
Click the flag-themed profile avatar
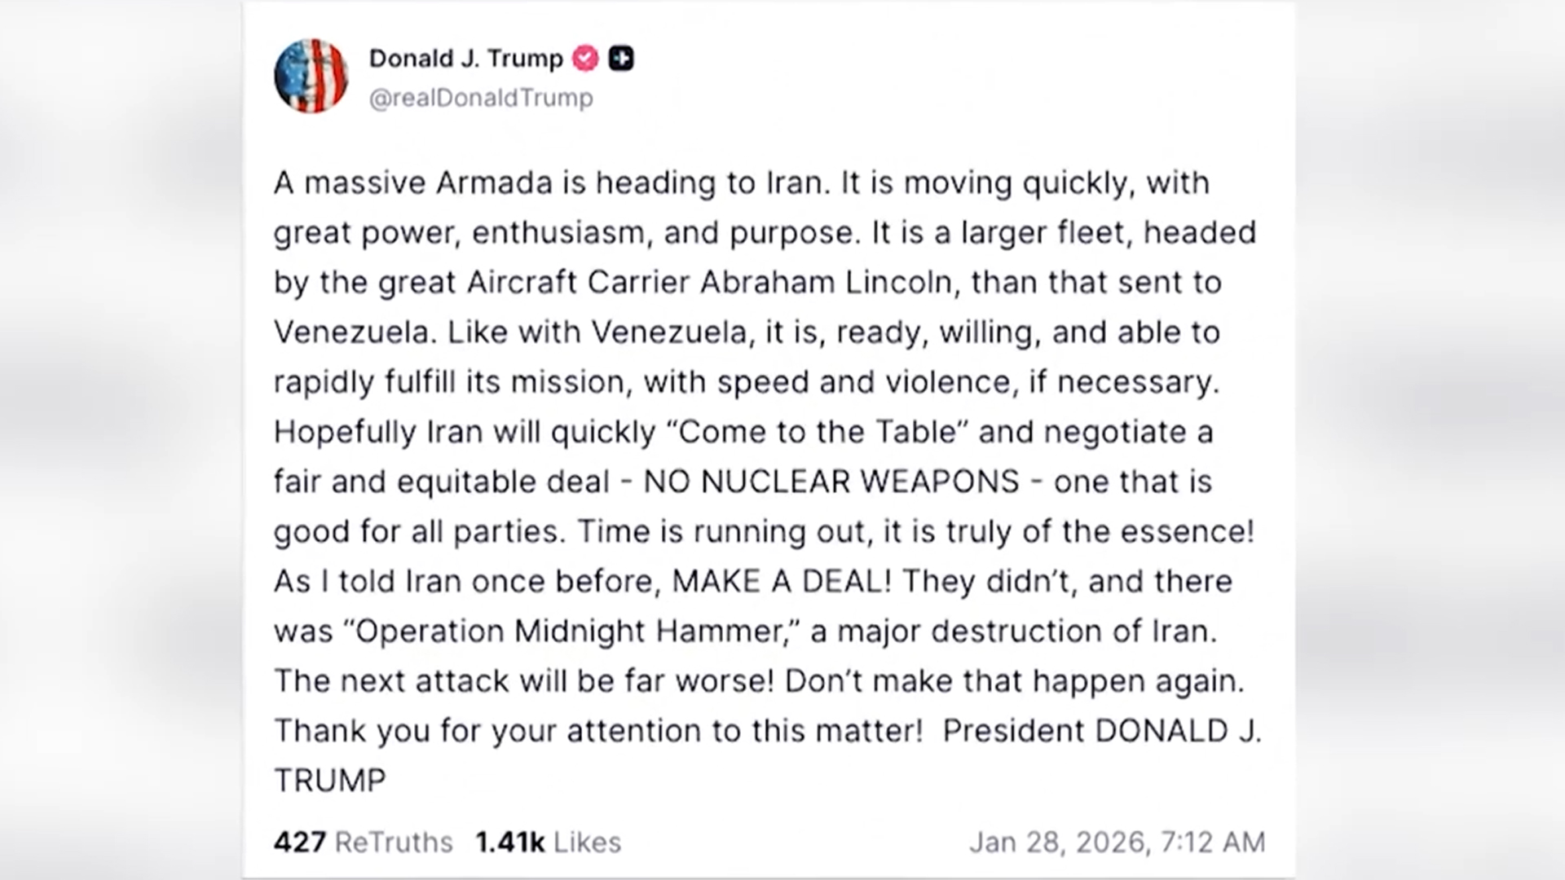point(311,77)
